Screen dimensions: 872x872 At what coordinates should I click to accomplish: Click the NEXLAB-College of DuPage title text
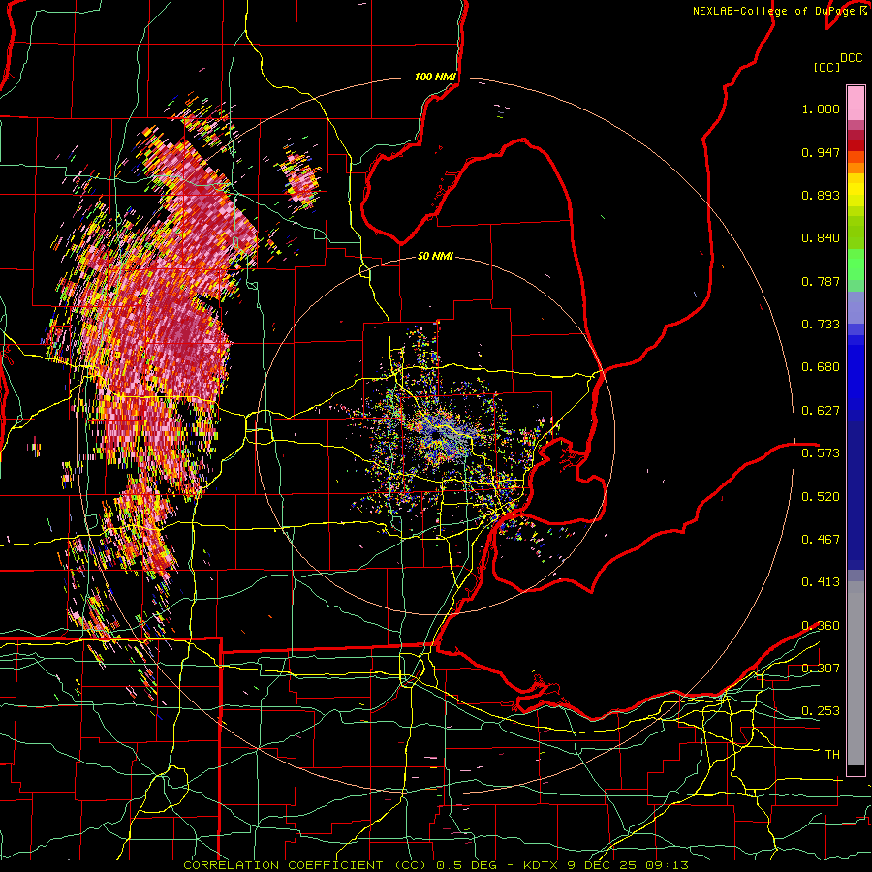pos(773,11)
